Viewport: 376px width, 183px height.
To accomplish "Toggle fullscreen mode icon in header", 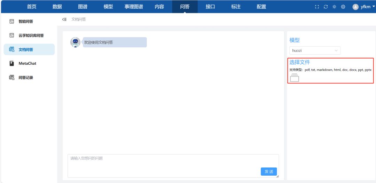I will 317,7.
